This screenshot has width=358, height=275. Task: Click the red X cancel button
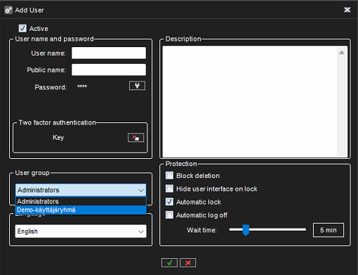click(188, 263)
